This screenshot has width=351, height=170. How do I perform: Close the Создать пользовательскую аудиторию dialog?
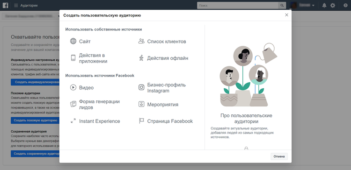coord(286,15)
